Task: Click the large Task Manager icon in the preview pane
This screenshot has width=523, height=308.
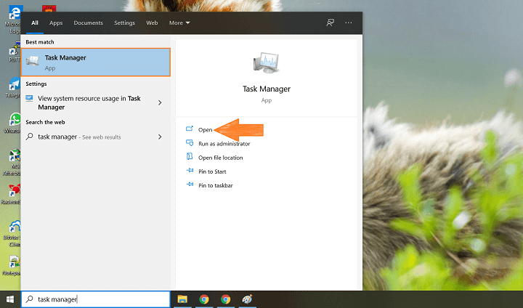Action: click(266, 62)
